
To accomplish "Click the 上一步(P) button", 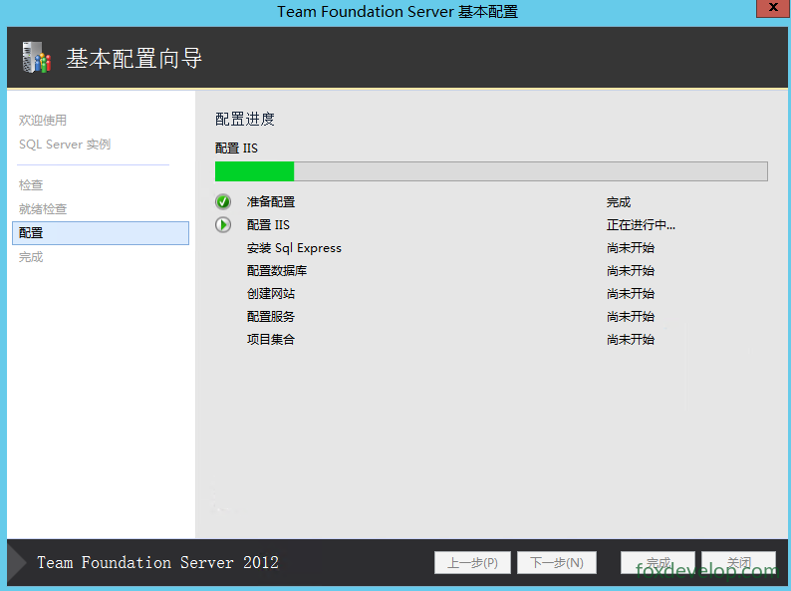I will [x=472, y=562].
